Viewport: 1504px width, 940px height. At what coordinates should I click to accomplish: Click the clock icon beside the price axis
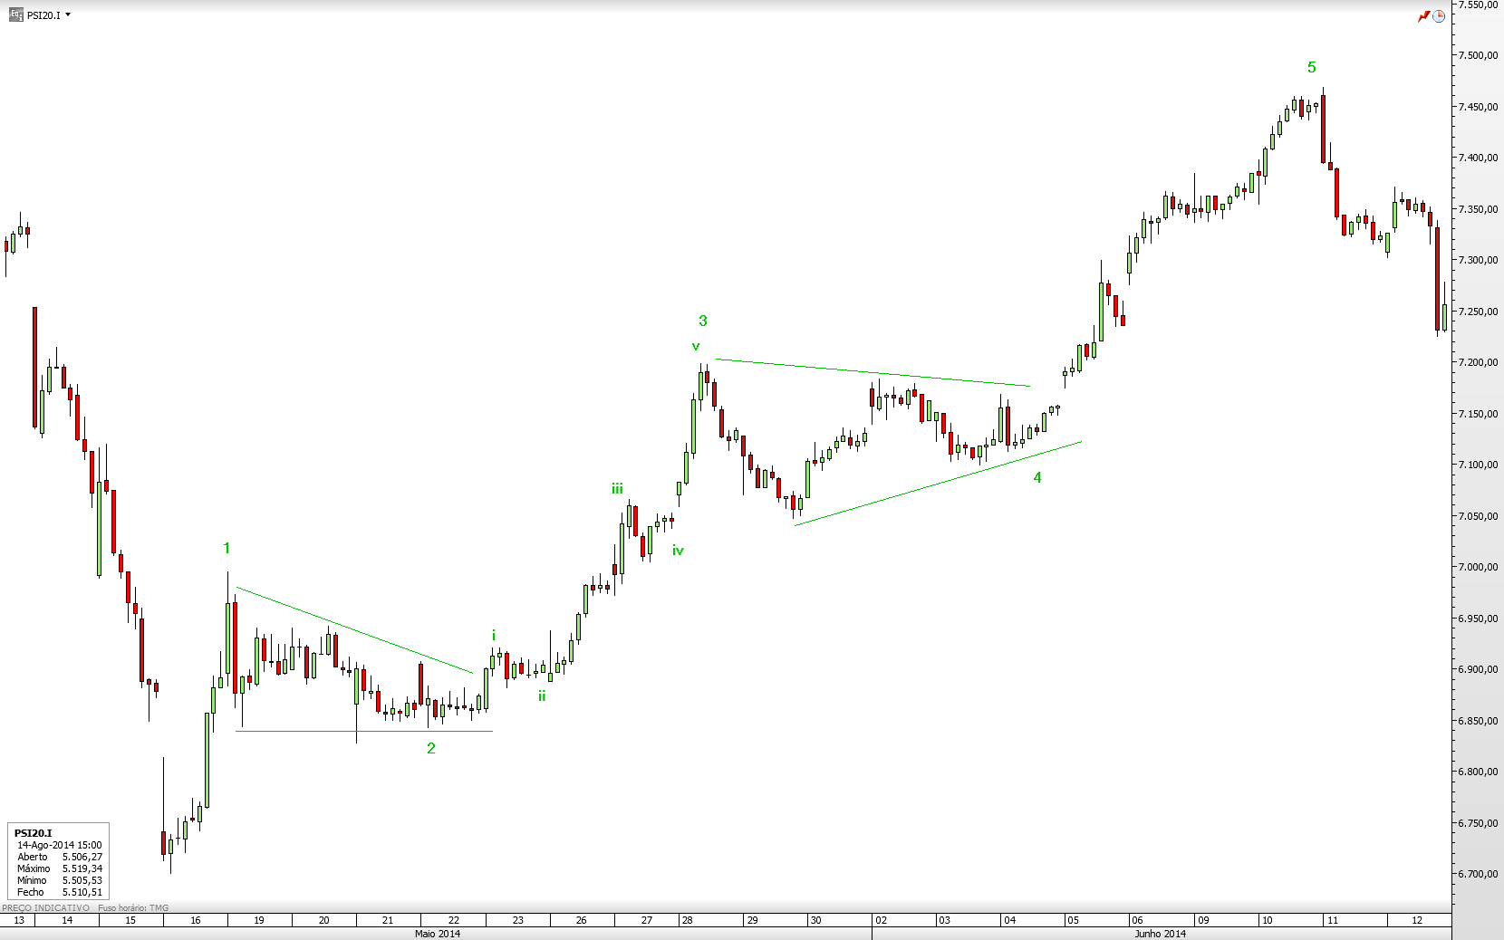(1439, 16)
